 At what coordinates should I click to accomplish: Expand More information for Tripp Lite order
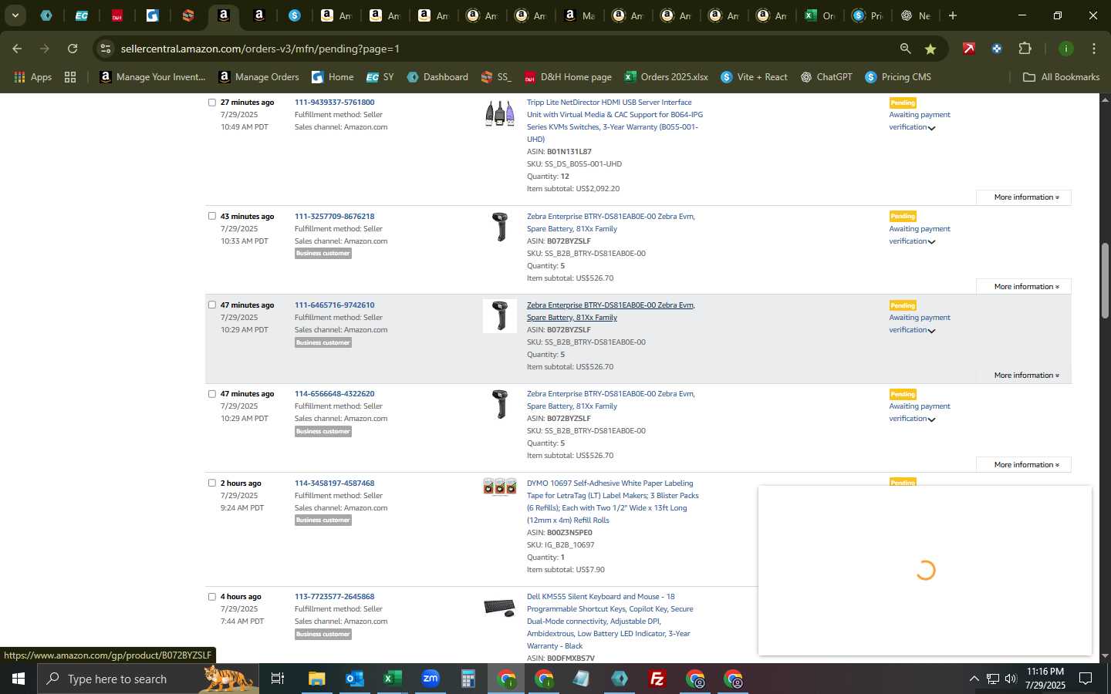pyautogui.click(x=1023, y=197)
